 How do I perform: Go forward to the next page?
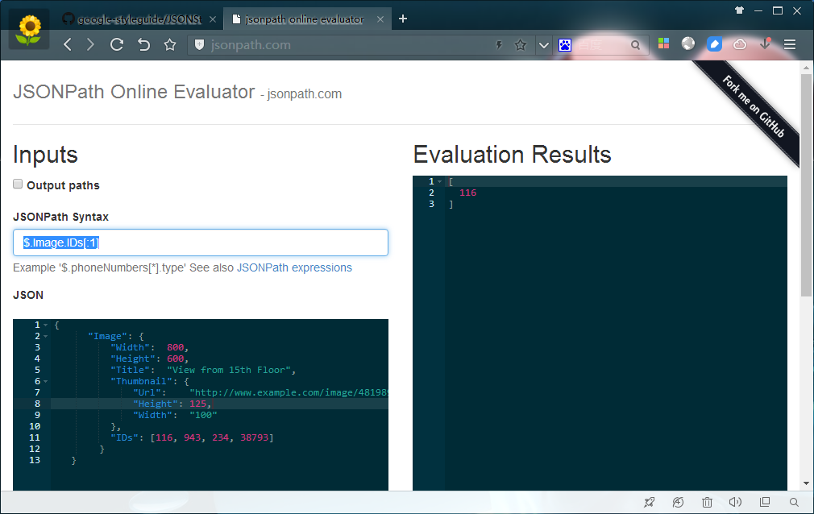click(x=90, y=44)
